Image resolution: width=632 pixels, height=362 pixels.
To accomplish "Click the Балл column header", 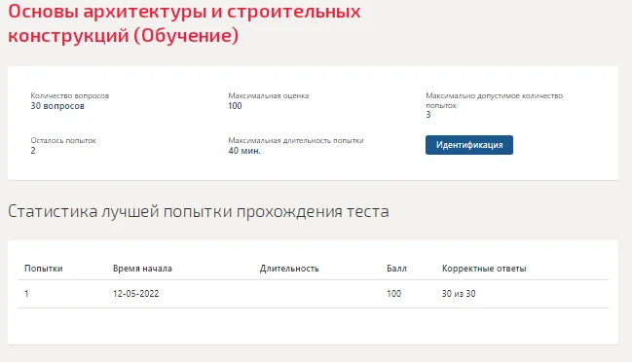I will [396, 269].
